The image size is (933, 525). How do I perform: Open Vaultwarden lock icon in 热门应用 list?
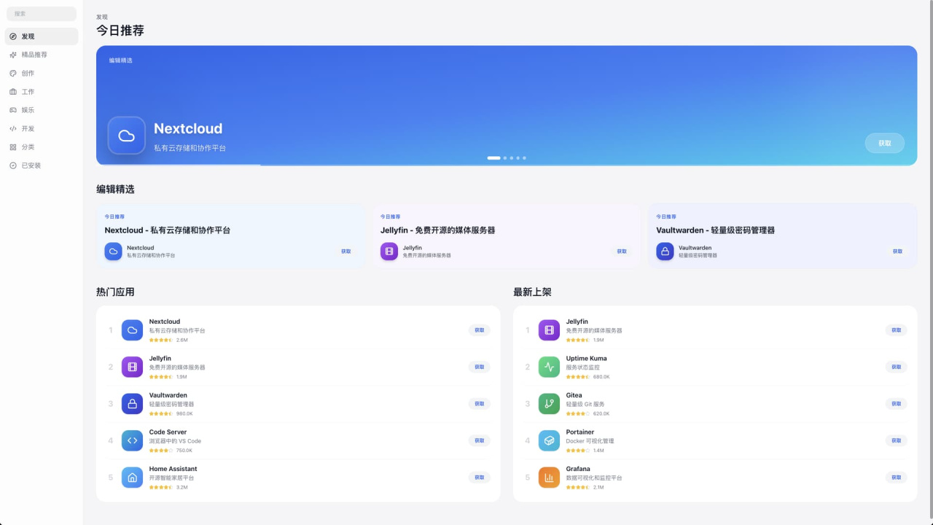(x=132, y=404)
